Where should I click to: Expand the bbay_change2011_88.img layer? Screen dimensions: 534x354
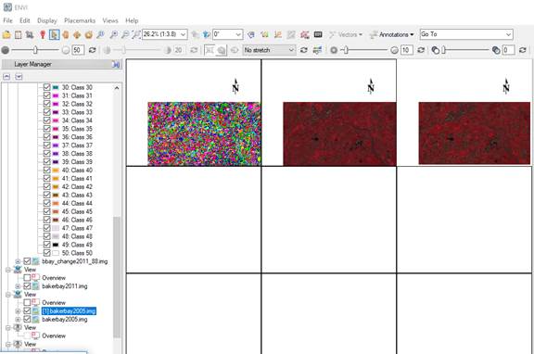18,261
